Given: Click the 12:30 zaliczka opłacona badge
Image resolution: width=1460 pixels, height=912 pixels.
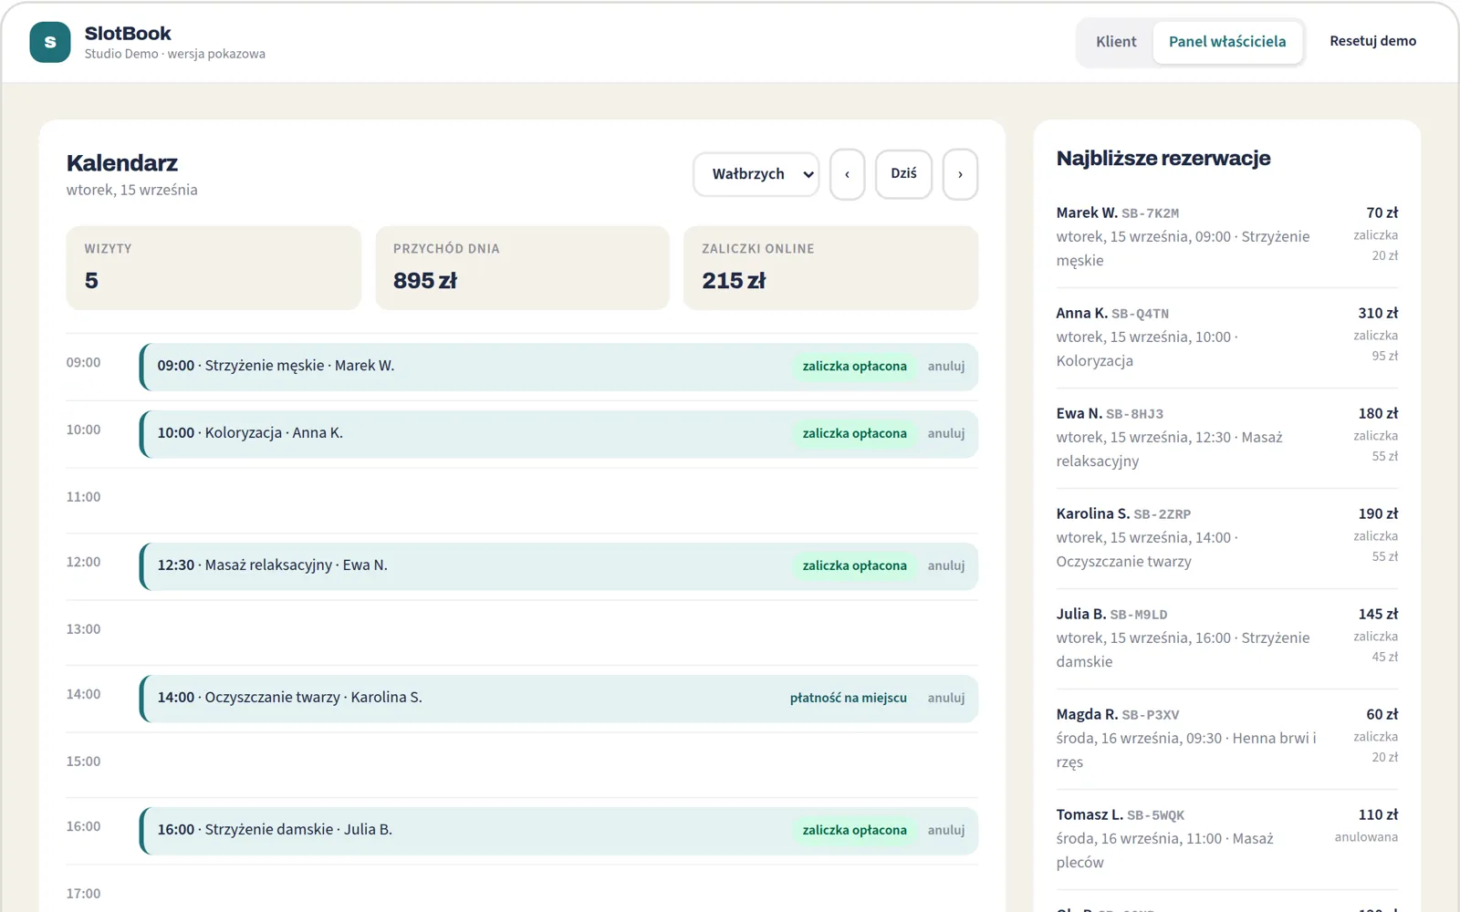Looking at the screenshot, I should tap(854, 566).
